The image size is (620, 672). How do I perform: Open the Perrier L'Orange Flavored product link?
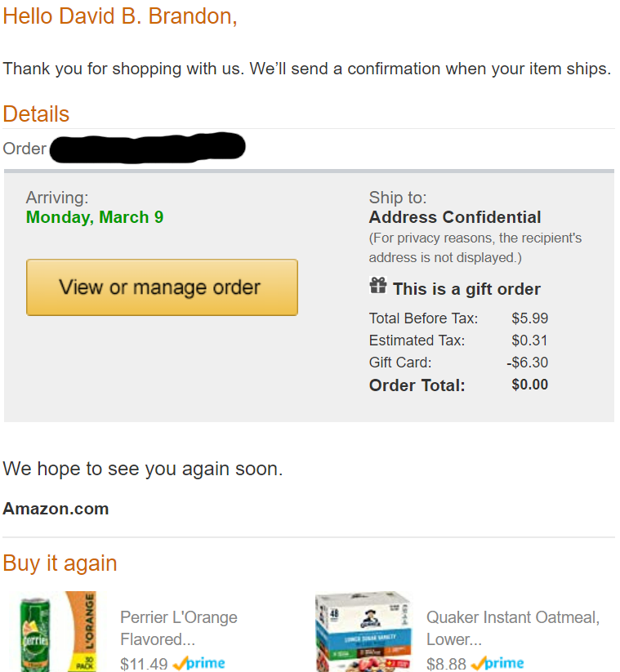click(x=178, y=627)
